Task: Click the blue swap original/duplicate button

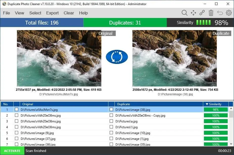Action: tap(117, 57)
